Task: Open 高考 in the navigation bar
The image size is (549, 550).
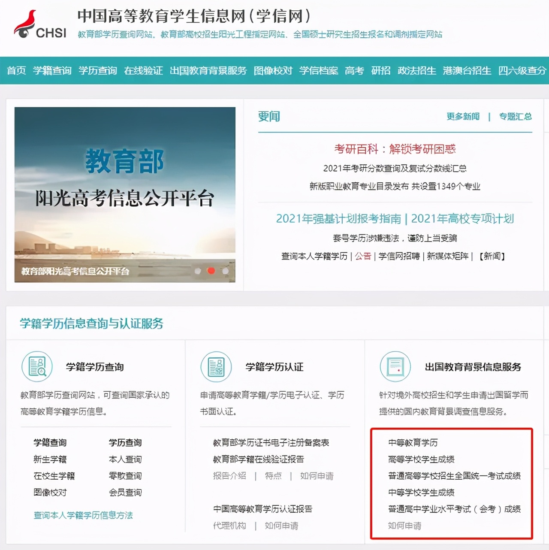Action: pyautogui.click(x=353, y=71)
